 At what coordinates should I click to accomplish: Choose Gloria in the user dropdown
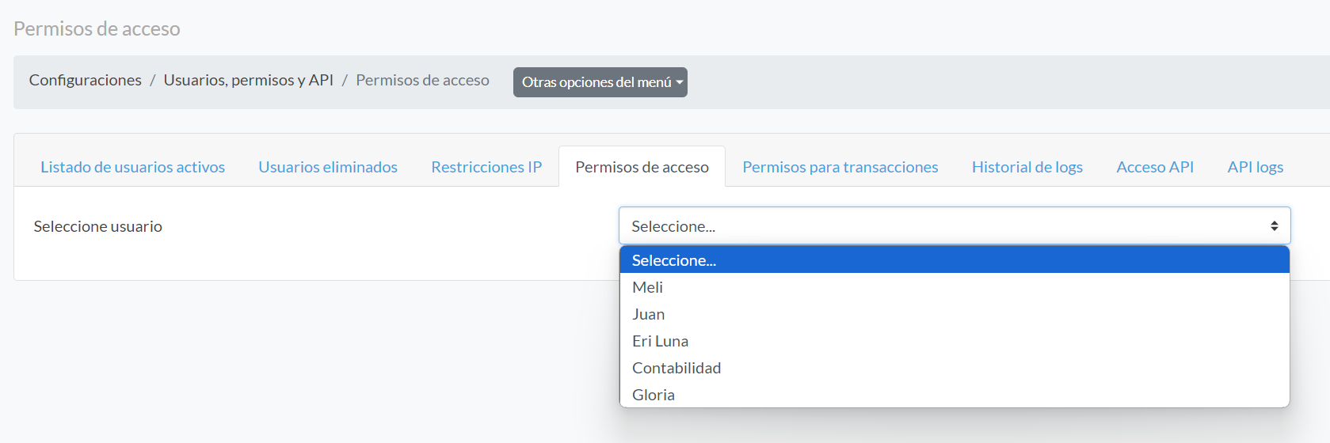pos(955,395)
